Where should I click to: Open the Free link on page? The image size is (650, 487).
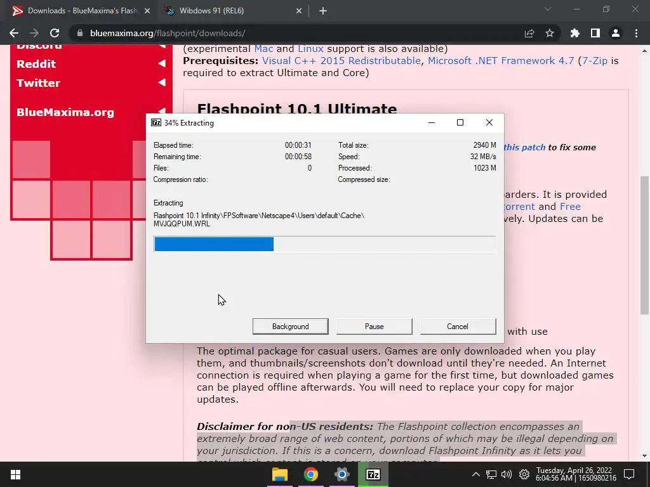click(571, 206)
